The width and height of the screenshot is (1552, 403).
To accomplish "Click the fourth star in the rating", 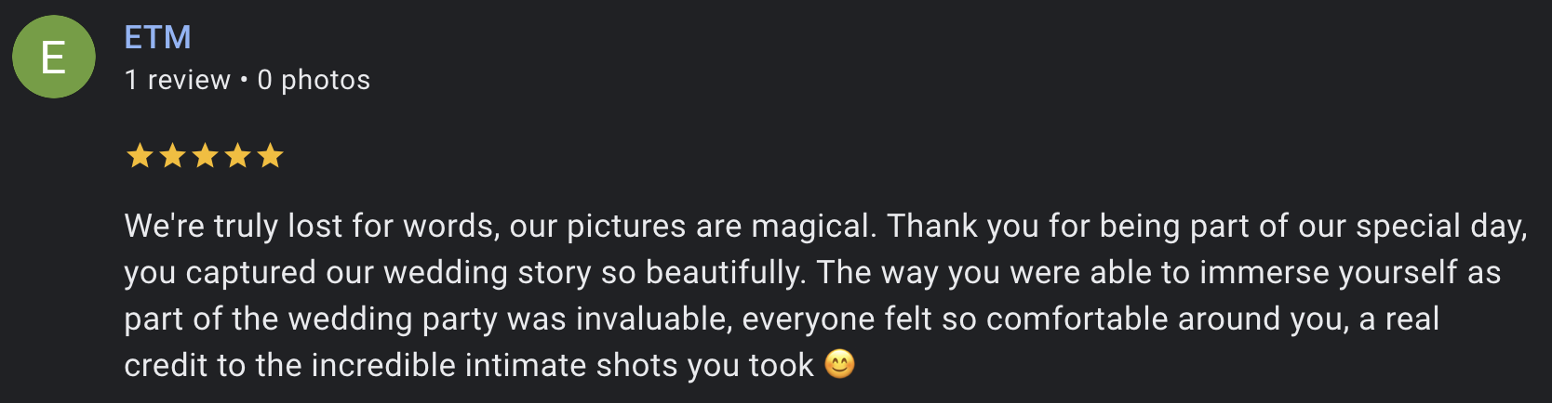I will coord(237,155).
